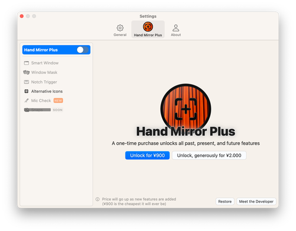This screenshot has width=296, height=231.
Task: Click the Smart Window window icon
Action: coord(27,63)
